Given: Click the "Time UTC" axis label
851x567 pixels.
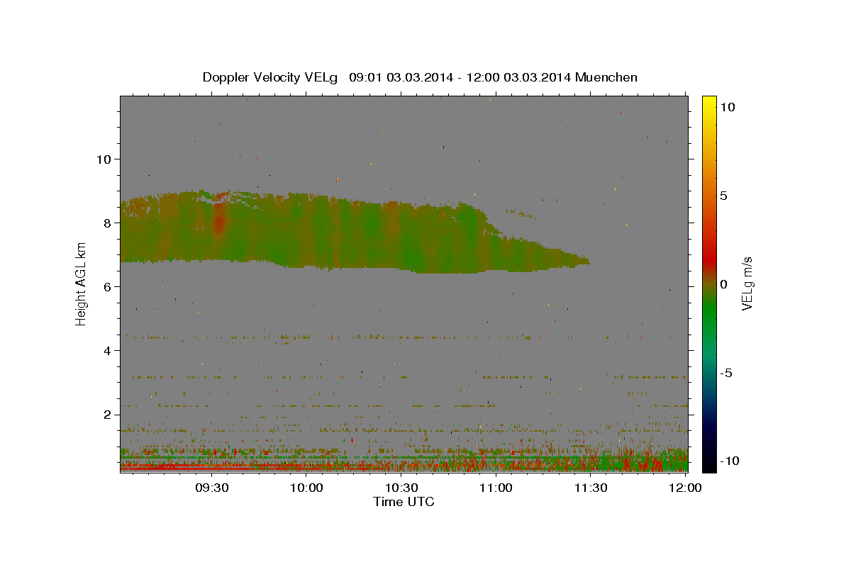Looking at the screenshot, I should click(x=404, y=502).
